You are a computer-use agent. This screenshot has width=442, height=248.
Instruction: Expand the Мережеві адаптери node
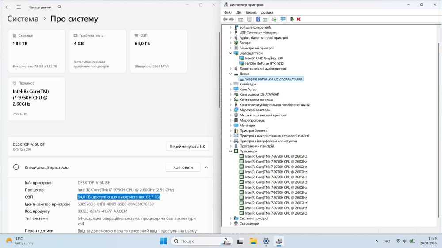tap(231, 110)
